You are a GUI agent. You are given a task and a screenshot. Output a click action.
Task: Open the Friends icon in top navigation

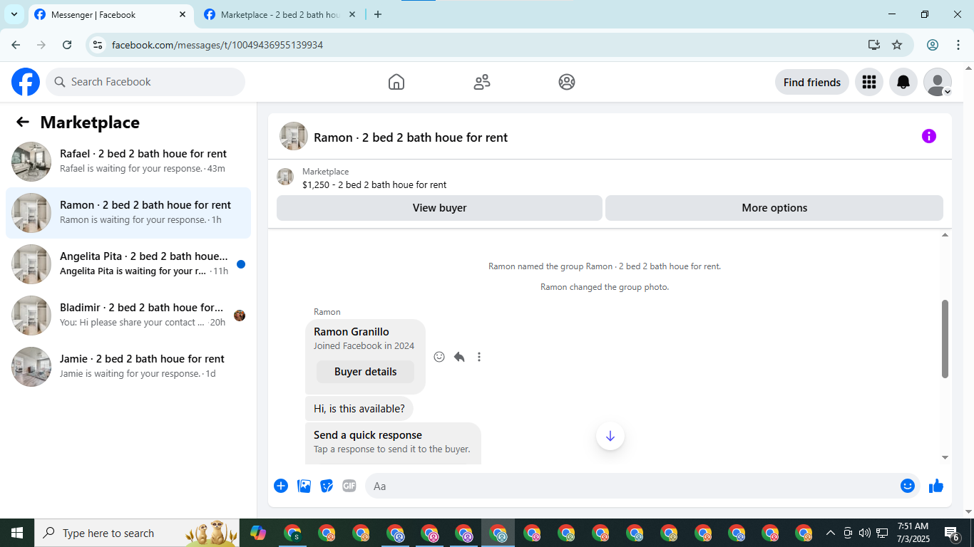pos(482,82)
